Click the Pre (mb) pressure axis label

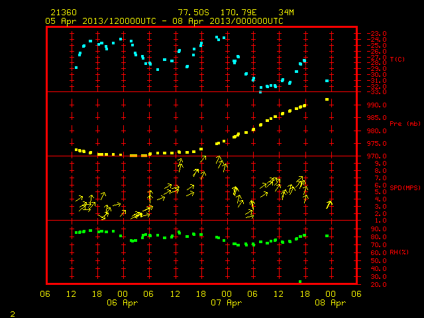(405, 124)
